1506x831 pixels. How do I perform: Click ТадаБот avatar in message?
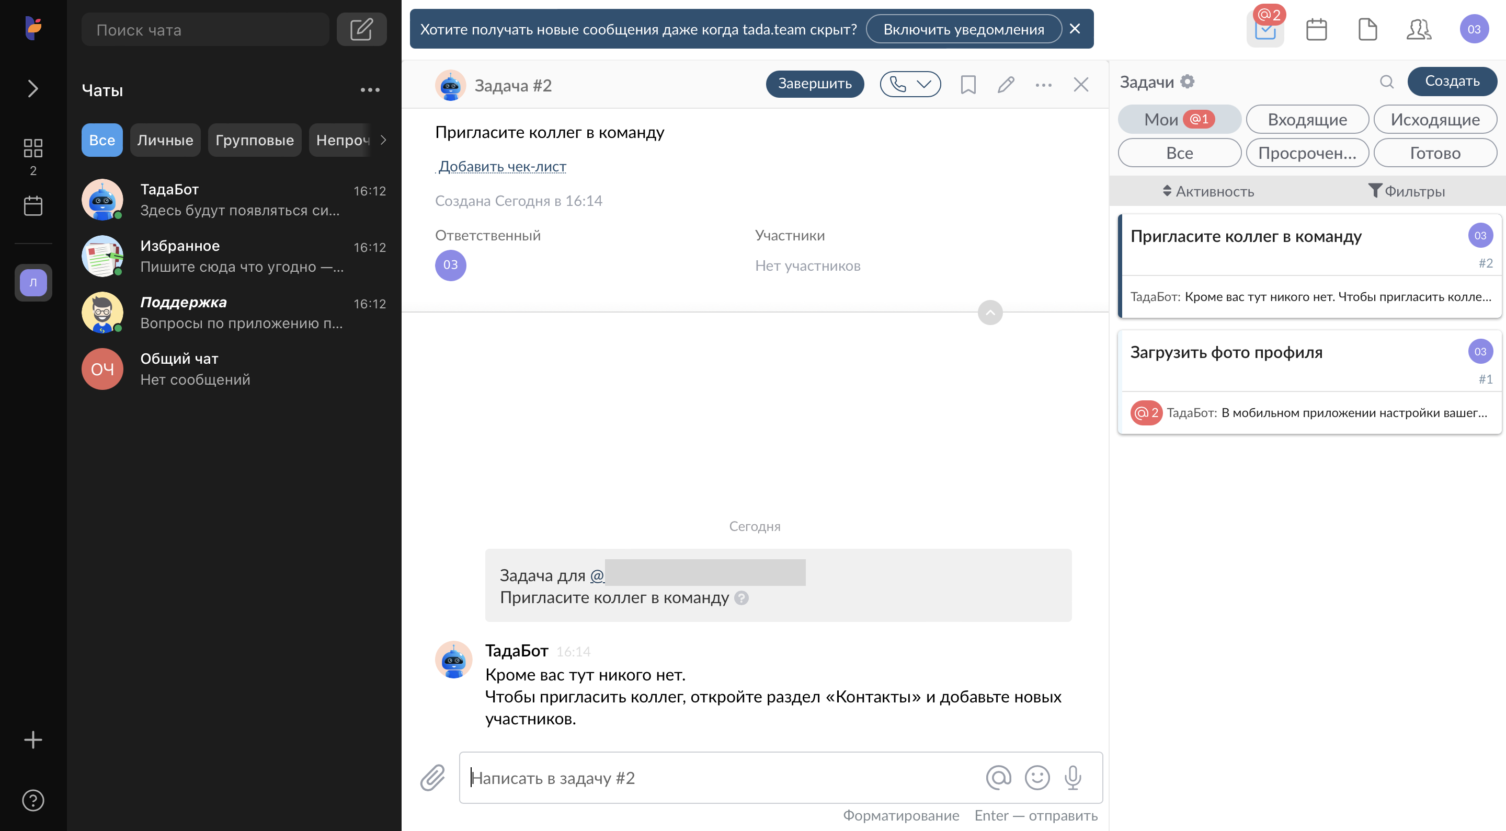click(454, 660)
